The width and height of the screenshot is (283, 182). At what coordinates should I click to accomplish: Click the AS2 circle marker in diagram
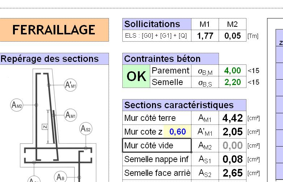[x=86, y=128]
